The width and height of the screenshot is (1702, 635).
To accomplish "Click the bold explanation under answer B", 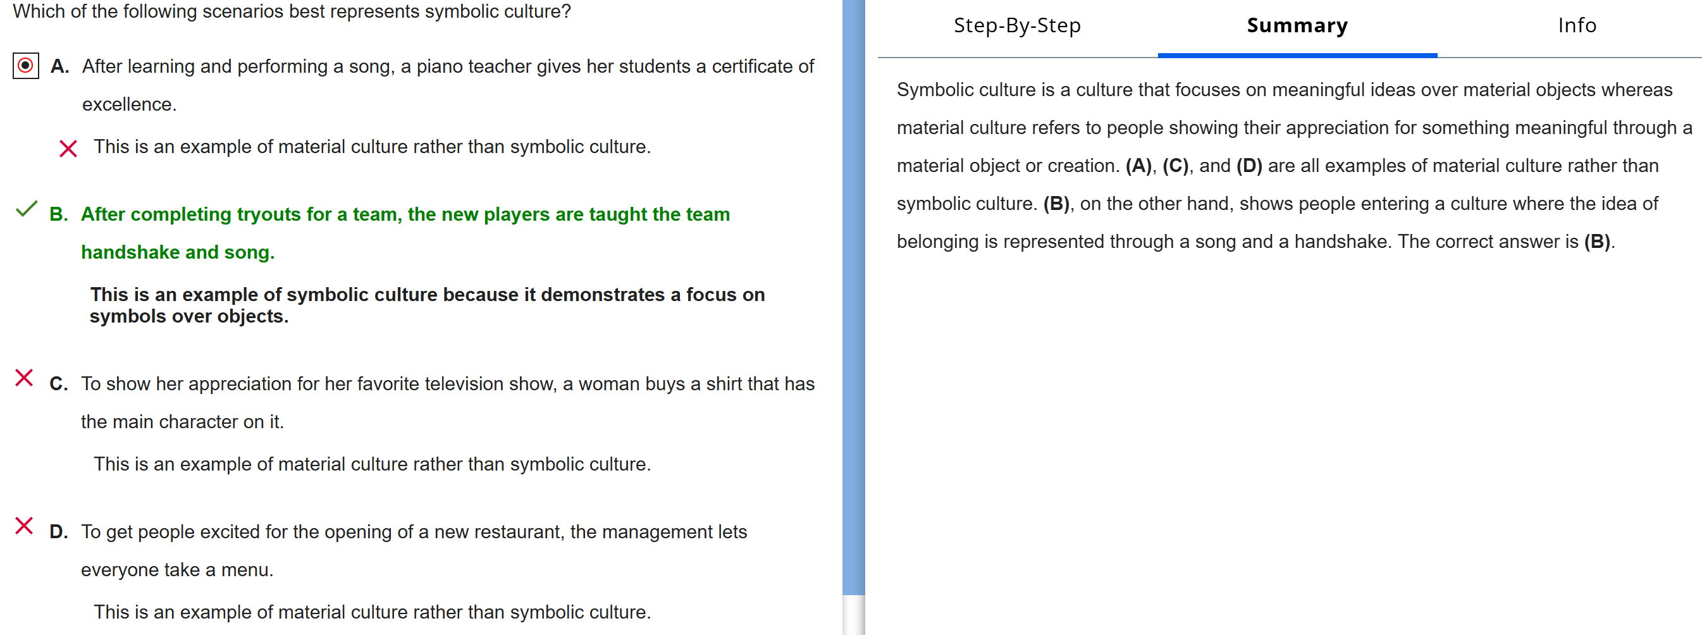I will click(x=427, y=305).
